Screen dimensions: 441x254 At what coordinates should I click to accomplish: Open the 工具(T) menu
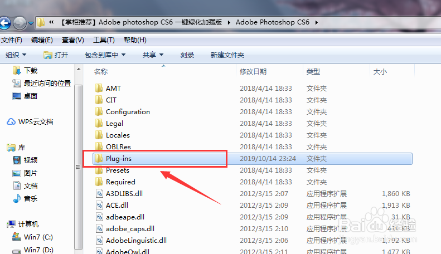pyautogui.click(x=104, y=40)
